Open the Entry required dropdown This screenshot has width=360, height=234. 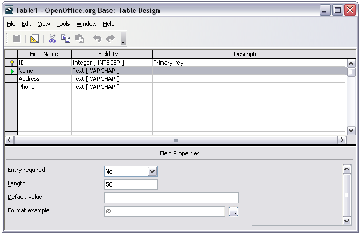click(152, 171)
